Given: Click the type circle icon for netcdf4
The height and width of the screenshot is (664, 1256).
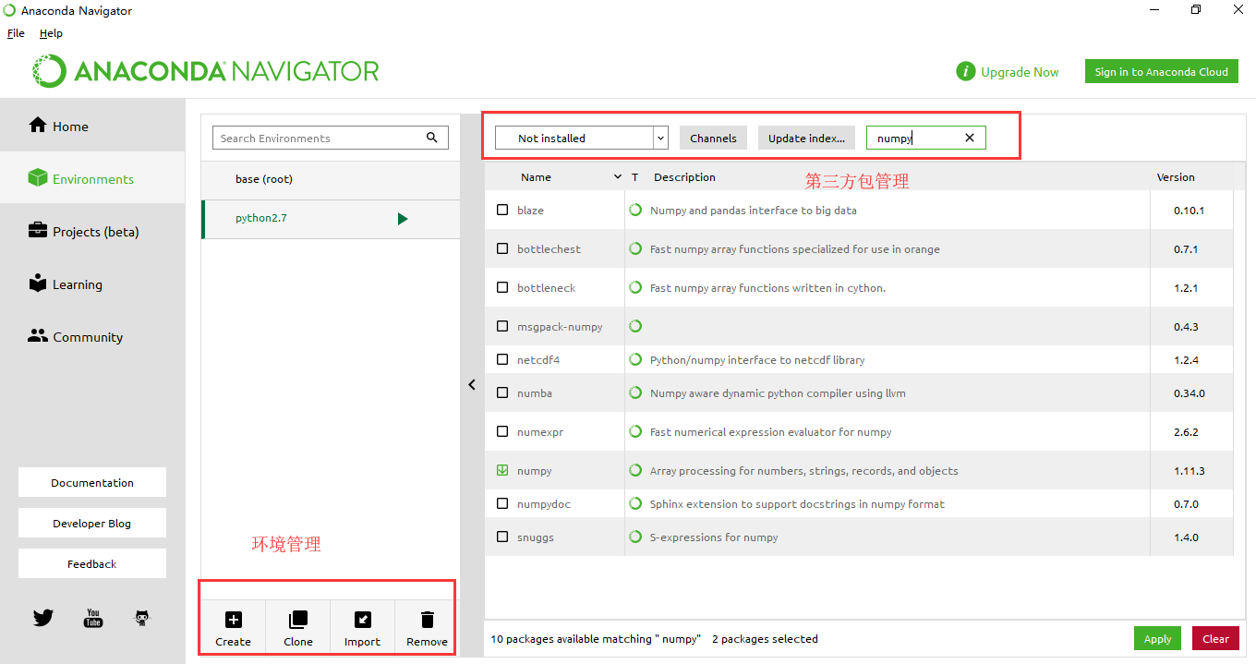Looking at the screenshot, I should point(635,359).
